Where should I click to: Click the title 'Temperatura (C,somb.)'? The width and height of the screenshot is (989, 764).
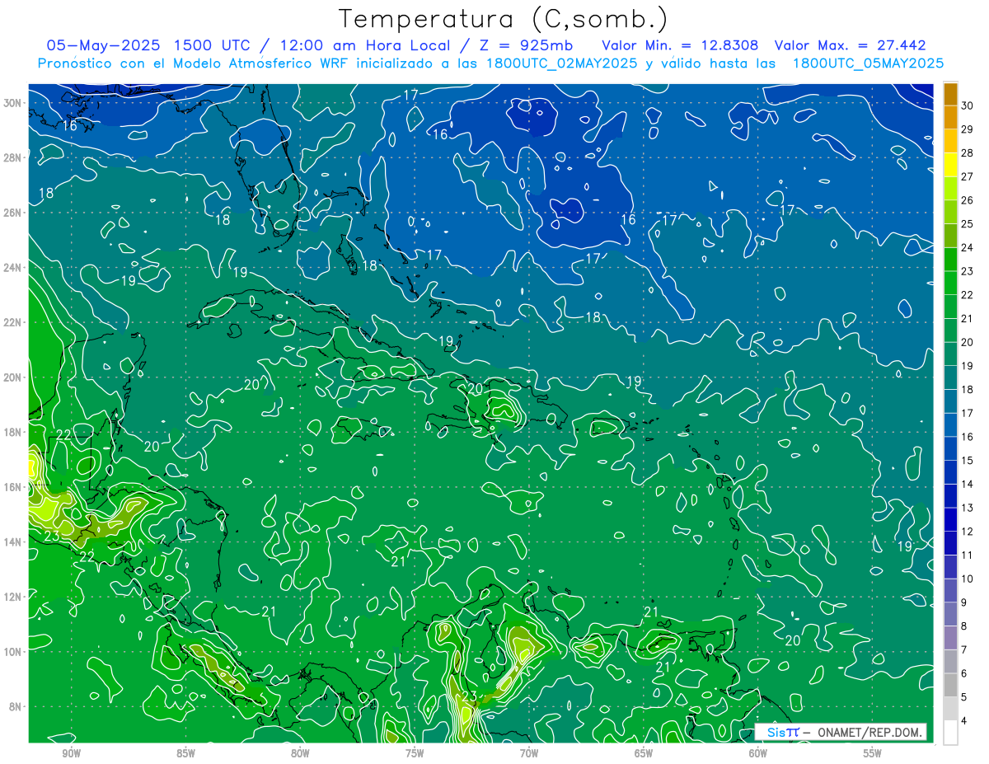(504, 19)
